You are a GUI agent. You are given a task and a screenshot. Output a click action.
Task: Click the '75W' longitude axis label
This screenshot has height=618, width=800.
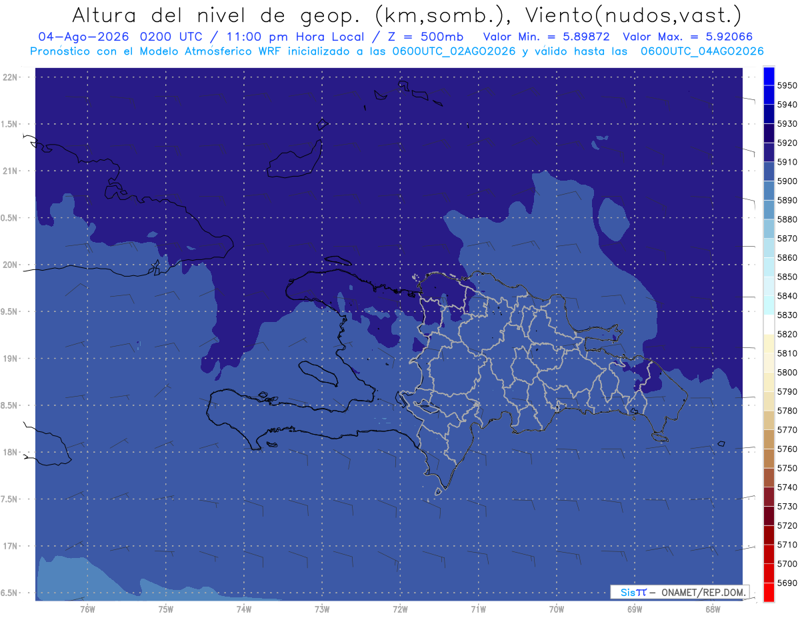click(x=166, y=609)
